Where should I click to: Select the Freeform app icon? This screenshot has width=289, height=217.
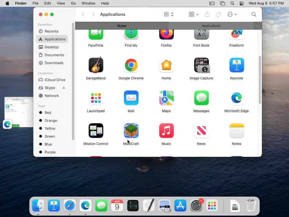tap(237, 35)
